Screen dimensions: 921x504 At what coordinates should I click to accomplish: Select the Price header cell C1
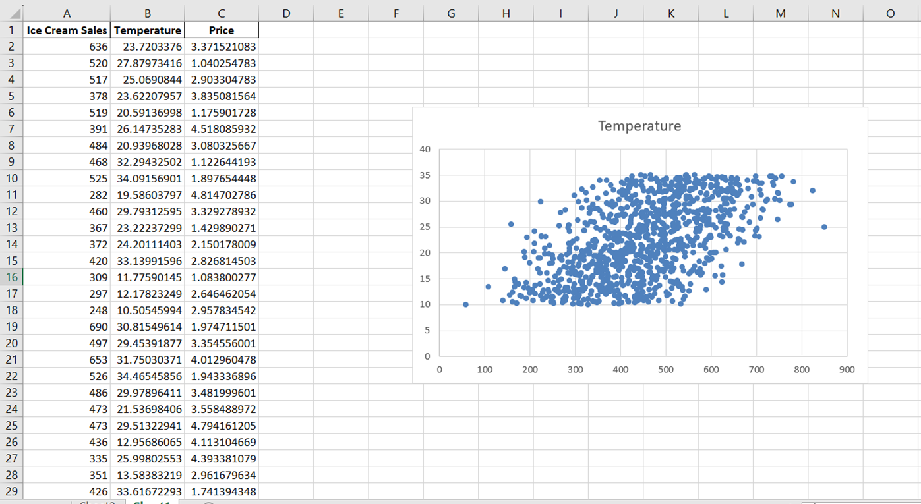pyautogui.click(x=221, y=30)
